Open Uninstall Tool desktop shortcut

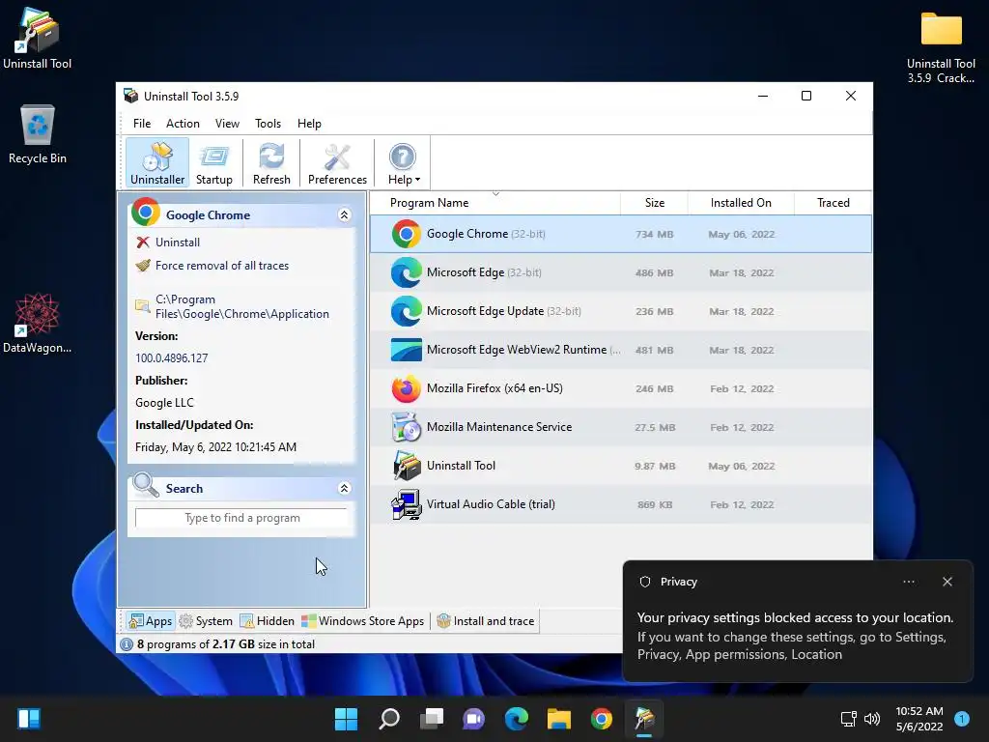tap(38, 39)
